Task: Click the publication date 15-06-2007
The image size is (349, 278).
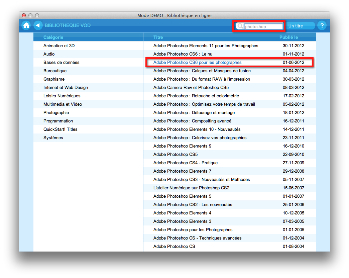Action: (x=294, y=188)
